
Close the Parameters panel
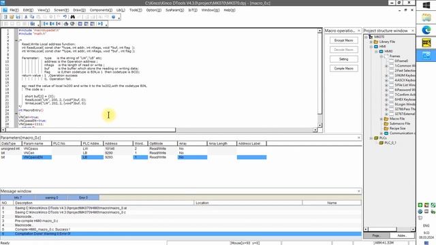pos(359,137)
